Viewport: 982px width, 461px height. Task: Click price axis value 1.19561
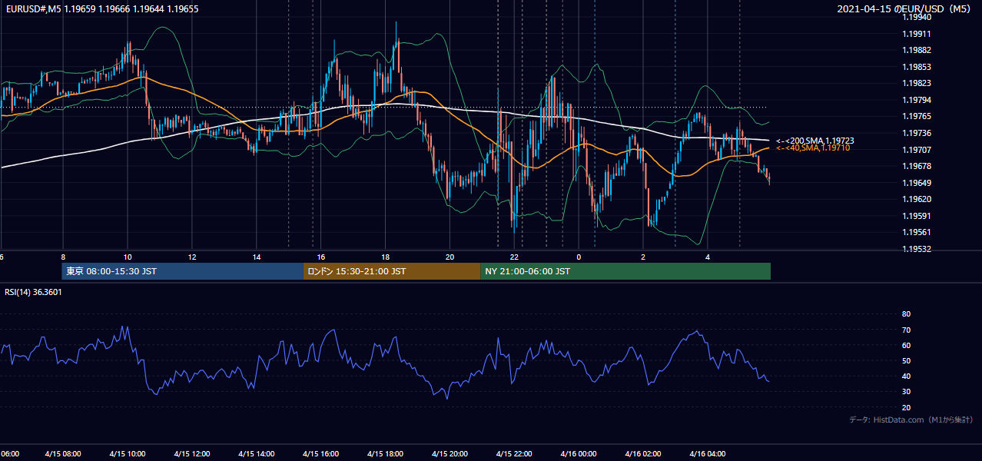click(917, 232)
